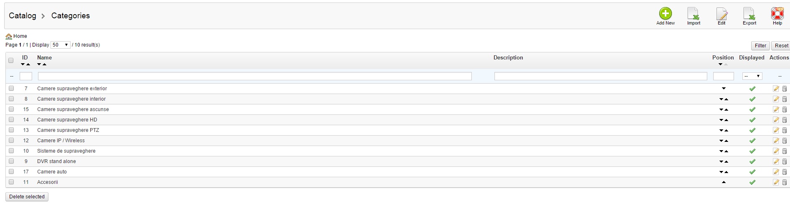Select the checkbox for Sisteme de supraveghere

pos(11,151)
